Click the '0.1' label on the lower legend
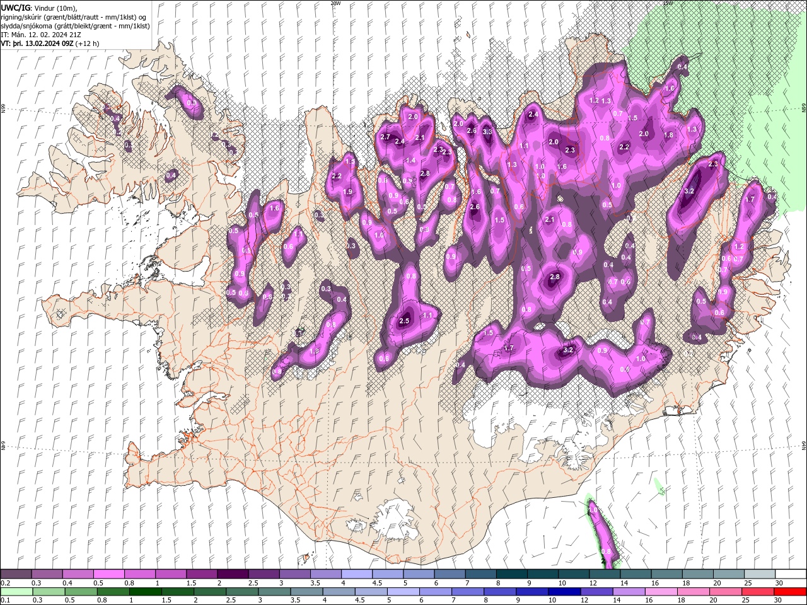807x605 pixels. (x=5, y=601)
